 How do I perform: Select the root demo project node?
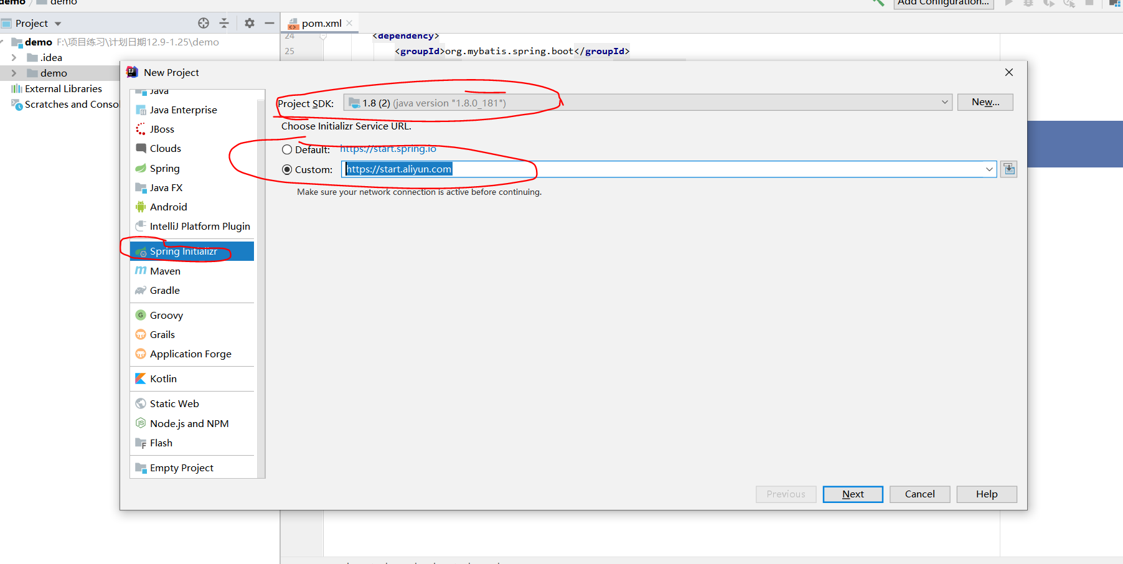(x=39, y=42)
